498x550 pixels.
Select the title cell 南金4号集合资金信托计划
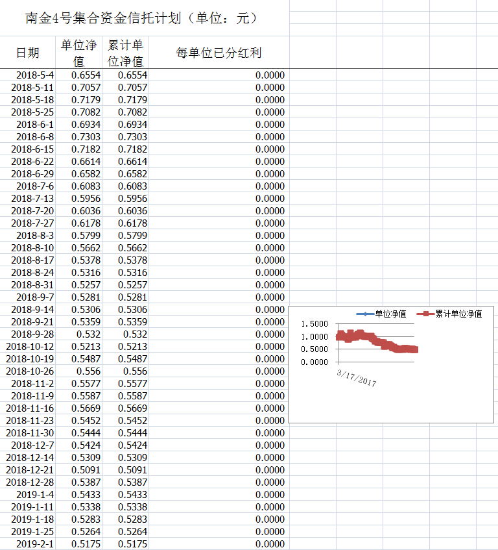pos(145,18)
